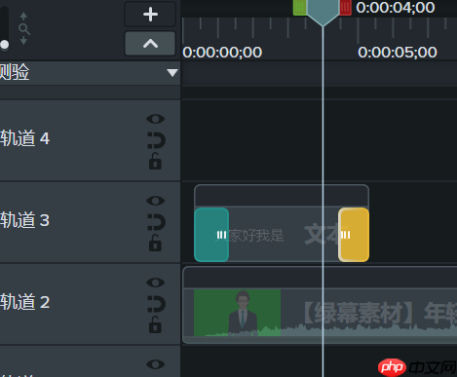Toggle the magnet icon on 轨道 3
The width and height of the screenshot is (457, 377).
[156, 222]
